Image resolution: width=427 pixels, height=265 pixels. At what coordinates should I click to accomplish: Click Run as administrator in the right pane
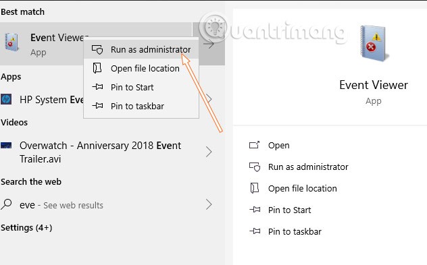[308, 167]
